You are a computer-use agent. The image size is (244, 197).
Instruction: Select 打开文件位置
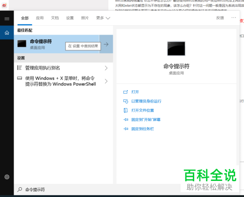142,111
